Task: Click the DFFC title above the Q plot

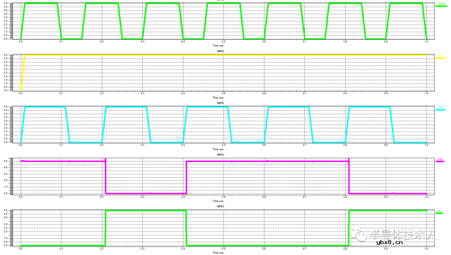Action: (x=220, y=207)
